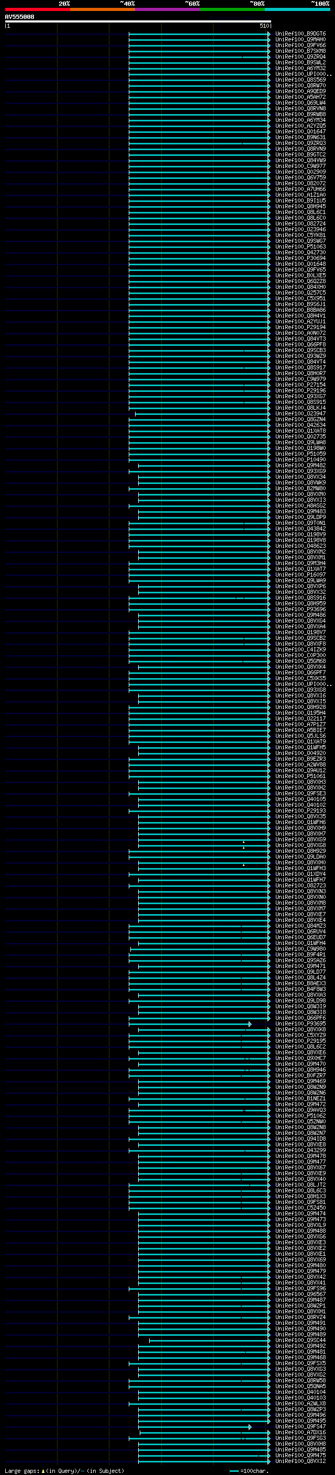This screenshot has height=1475, width=335.
Task: Choose the hit UniRef100_Q9LWA9
Action: (x=300, y=581)
